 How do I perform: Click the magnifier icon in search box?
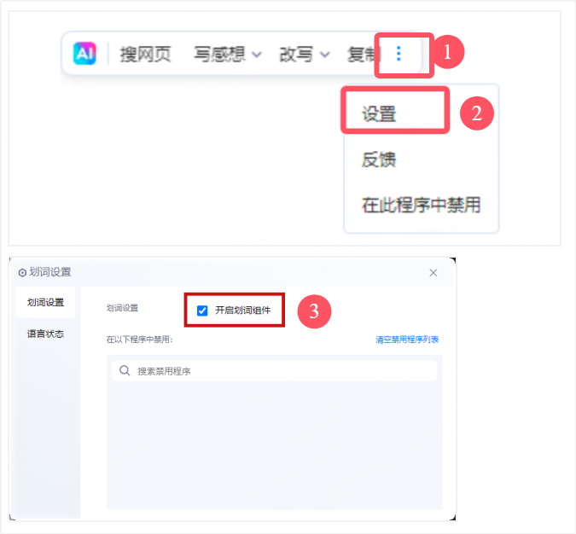125,371
